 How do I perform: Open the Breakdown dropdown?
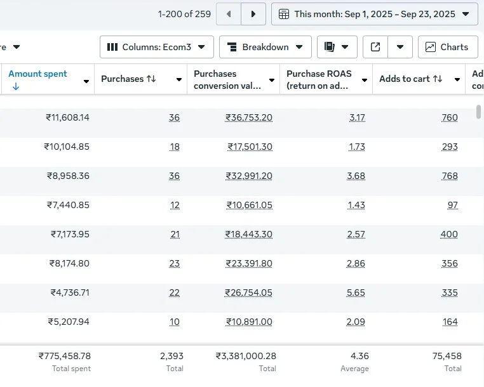pyautogui.click(x=265, y=47)
